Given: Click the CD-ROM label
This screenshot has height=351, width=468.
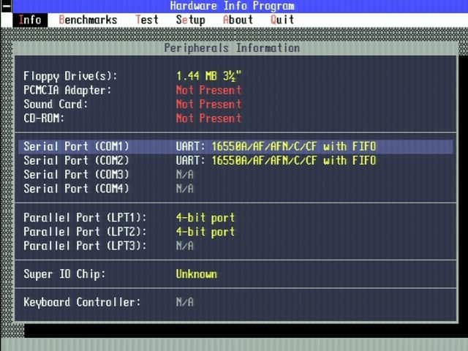Looking at the screenshot, I should (x=44, y=118).
